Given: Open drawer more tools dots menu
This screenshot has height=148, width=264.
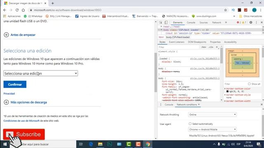Looking at the screenshot, I should (x=160, y=104).
